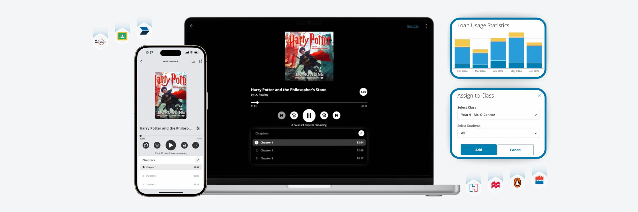Open the Select Students dropdown
This screenshot has width=638, height=212.
point(498,133)
